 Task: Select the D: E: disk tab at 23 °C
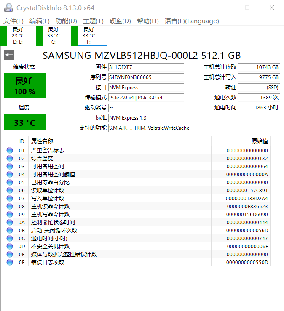click(18, 36)
